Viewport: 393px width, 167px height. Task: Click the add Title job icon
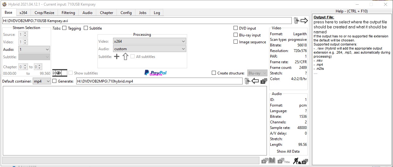(x=283, y=161)
